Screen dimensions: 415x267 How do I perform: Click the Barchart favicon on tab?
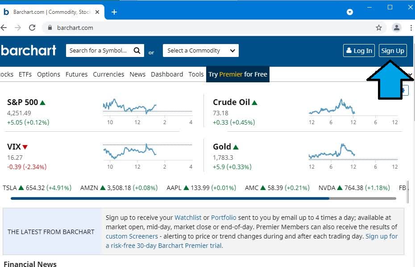(6, 12)
